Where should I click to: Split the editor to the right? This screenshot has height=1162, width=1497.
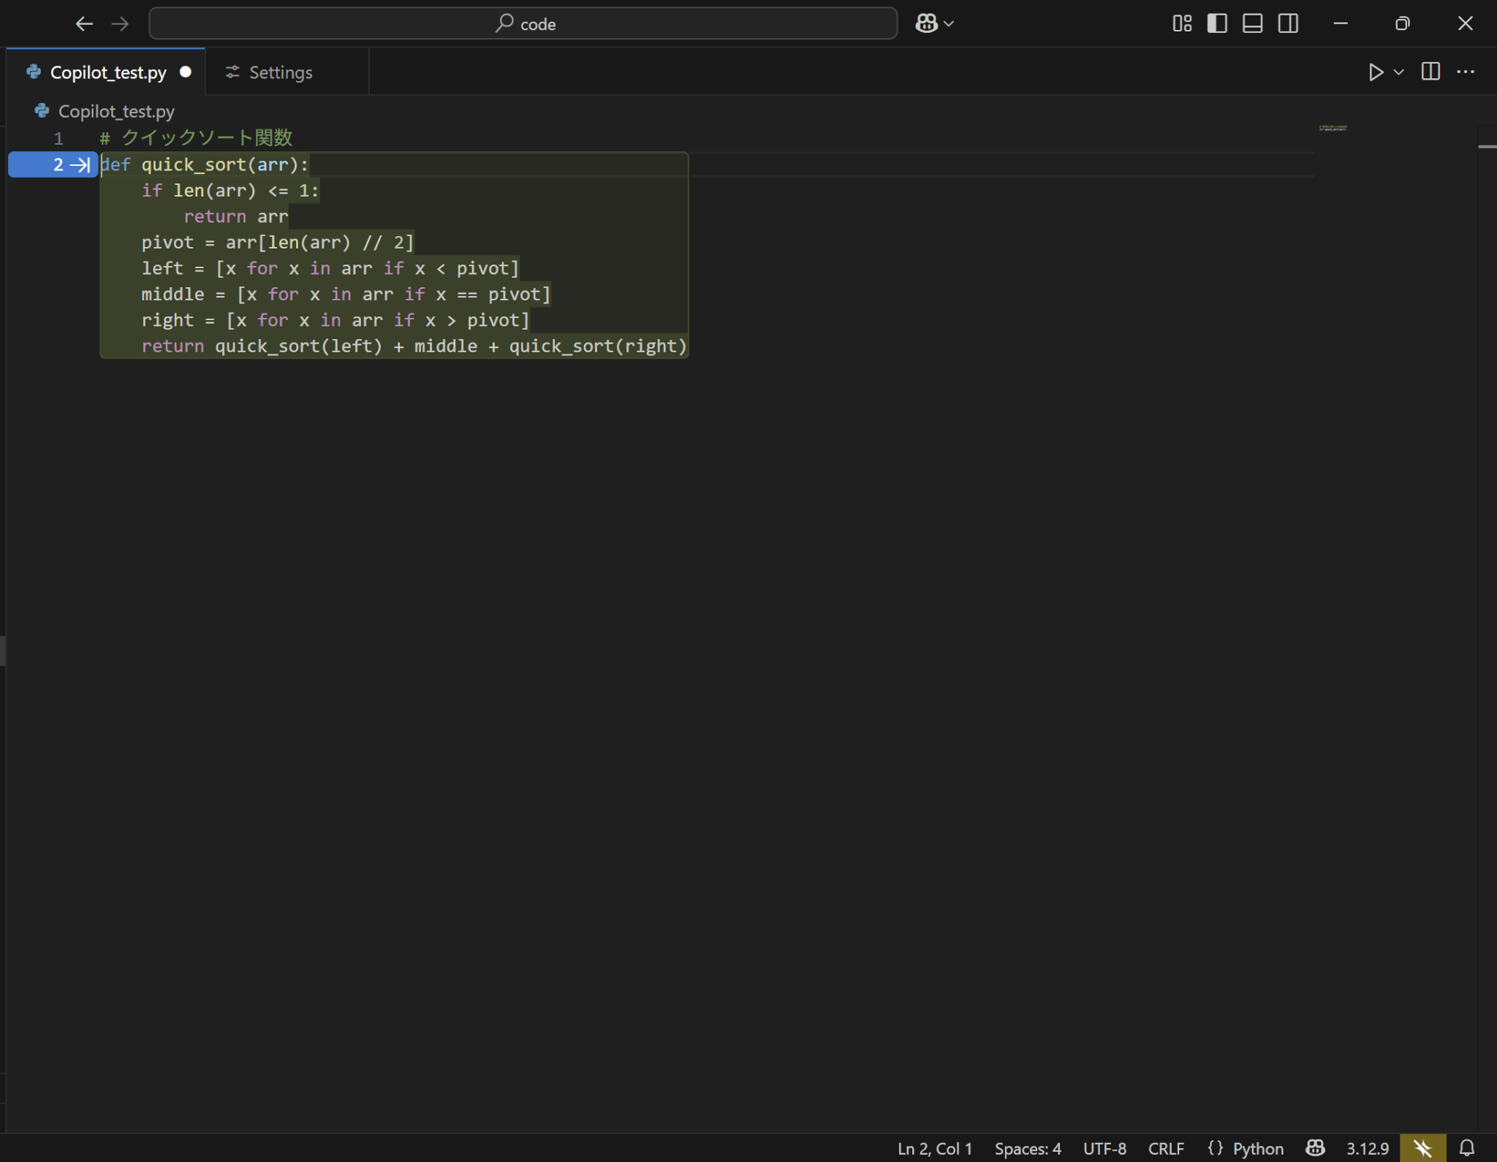[x=1430, y=72]
